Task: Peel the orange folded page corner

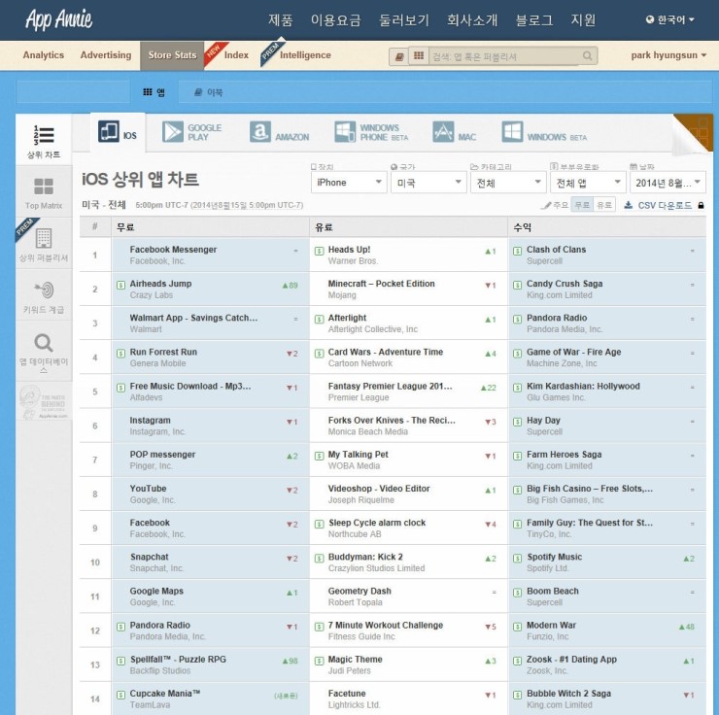Action: click(695, 133)
